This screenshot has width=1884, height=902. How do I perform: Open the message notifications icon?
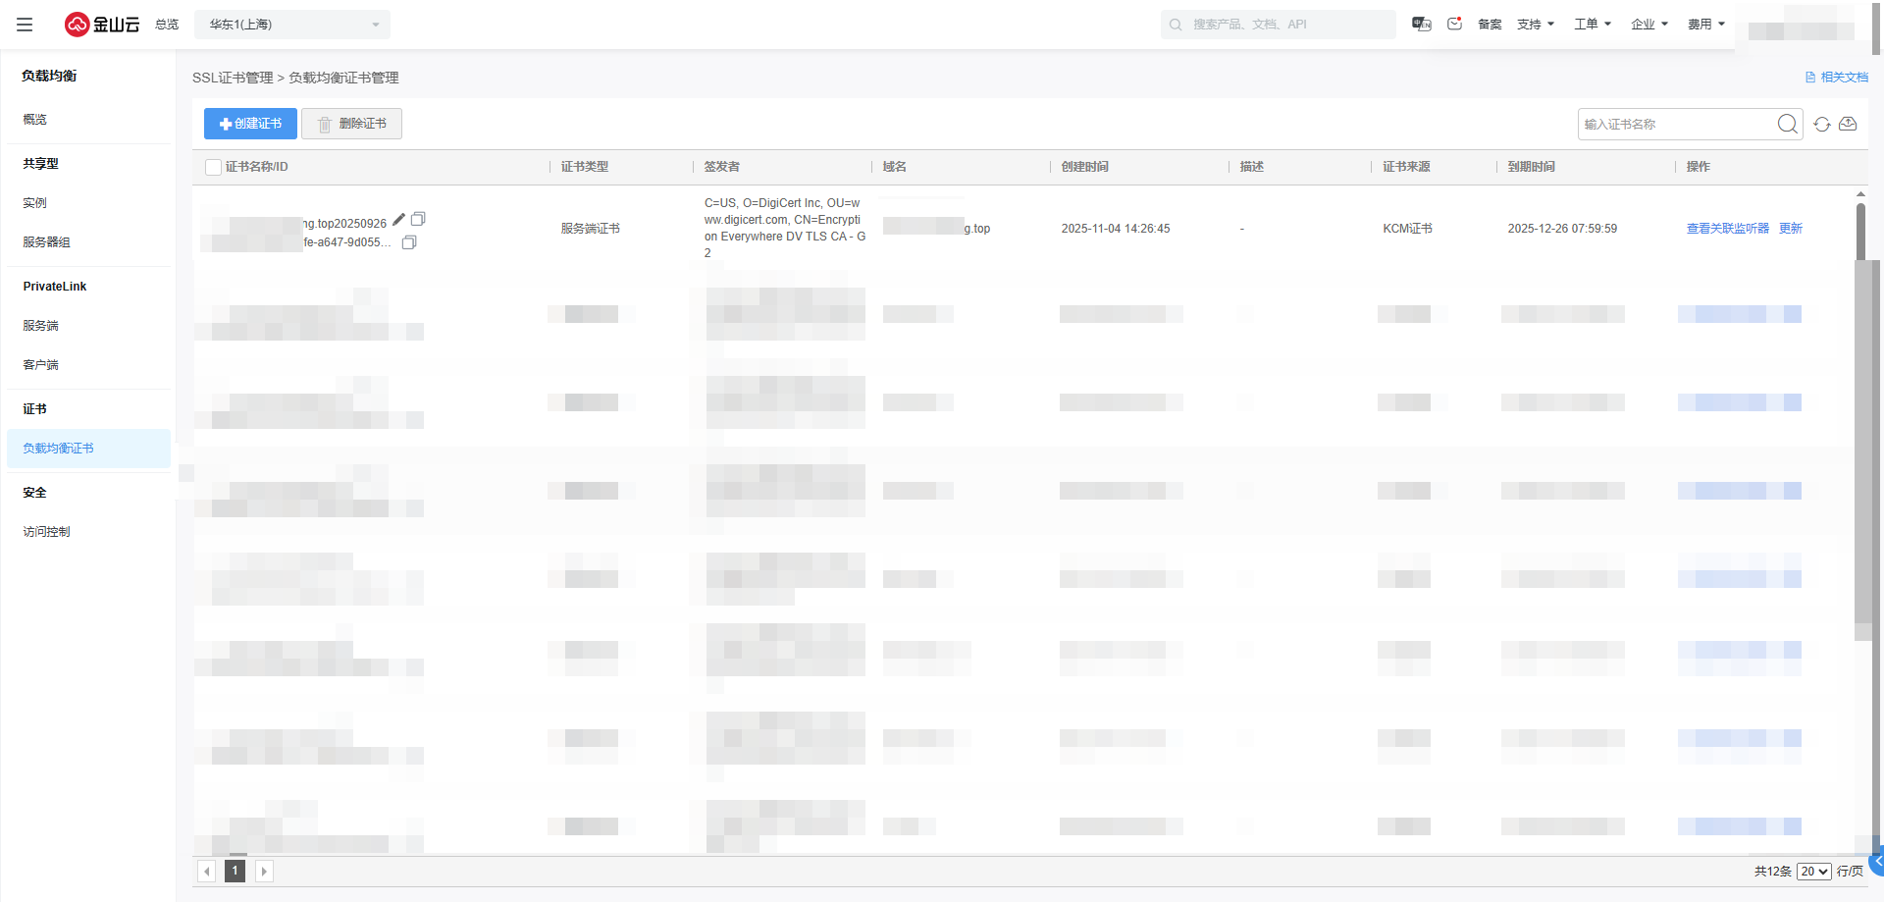pos(1454,24)
